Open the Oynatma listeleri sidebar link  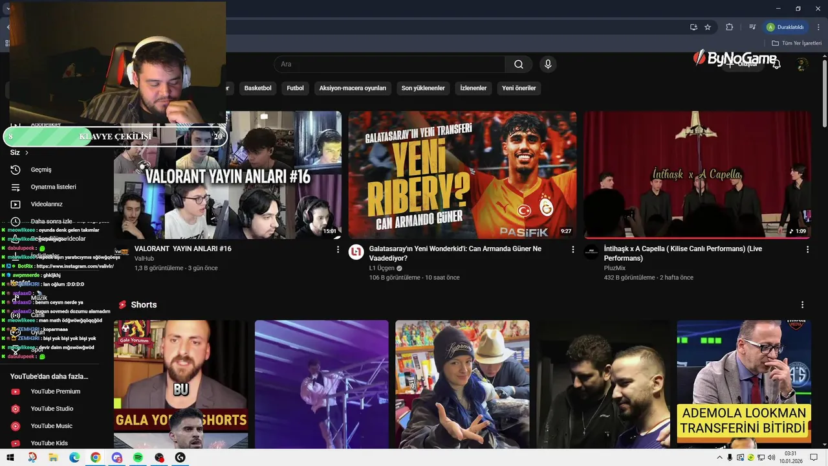[x=54, y=187]
